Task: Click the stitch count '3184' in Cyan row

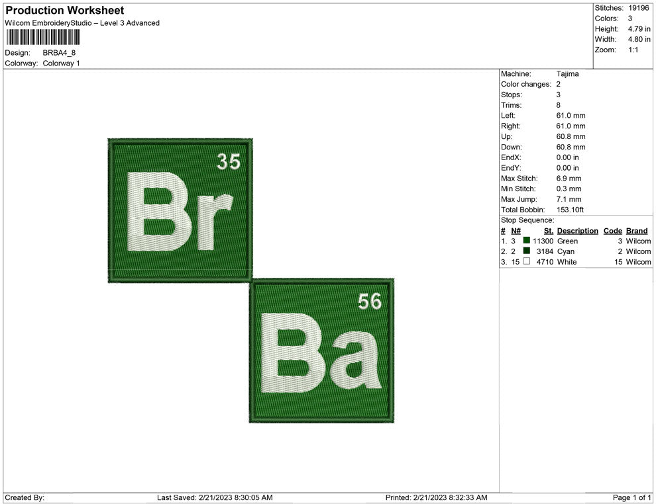Action: [x=545, y=251]
